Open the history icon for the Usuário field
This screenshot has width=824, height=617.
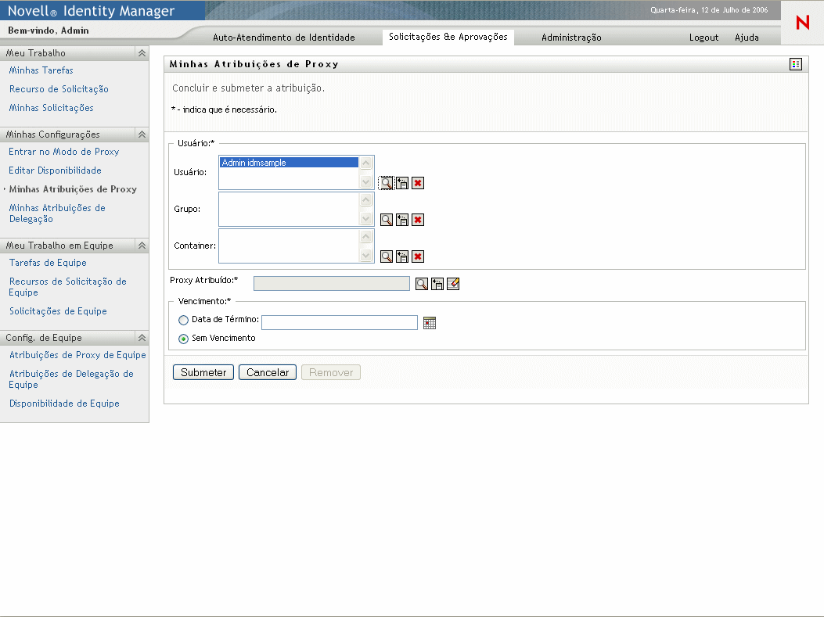[x=402, y=183]
